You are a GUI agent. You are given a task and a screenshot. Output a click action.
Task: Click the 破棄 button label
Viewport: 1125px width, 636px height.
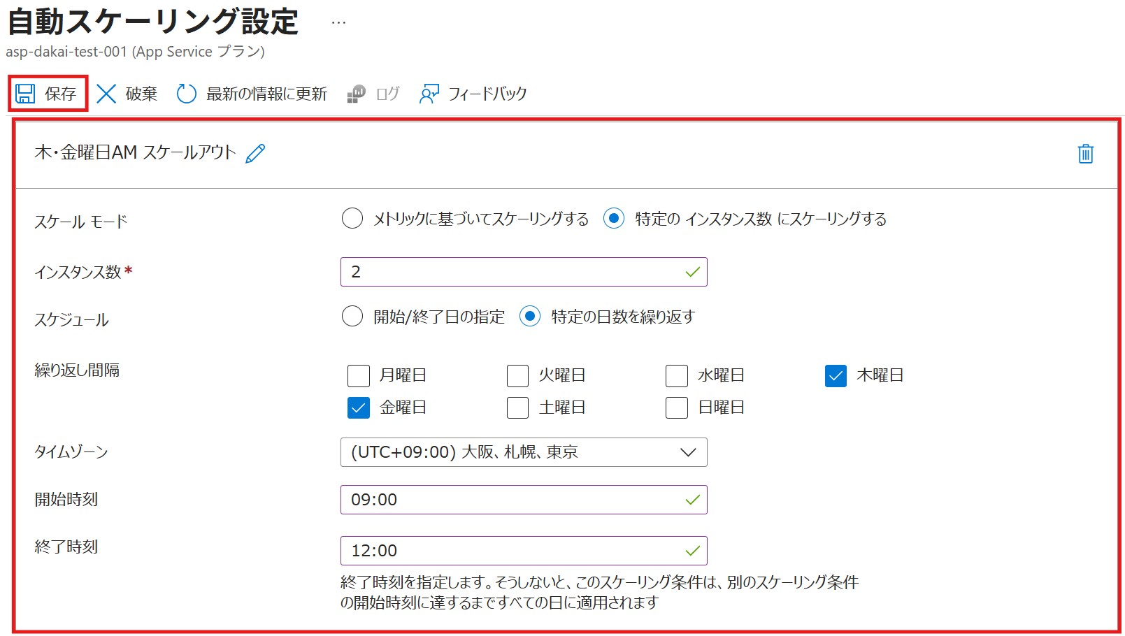(x=141, y=94)
